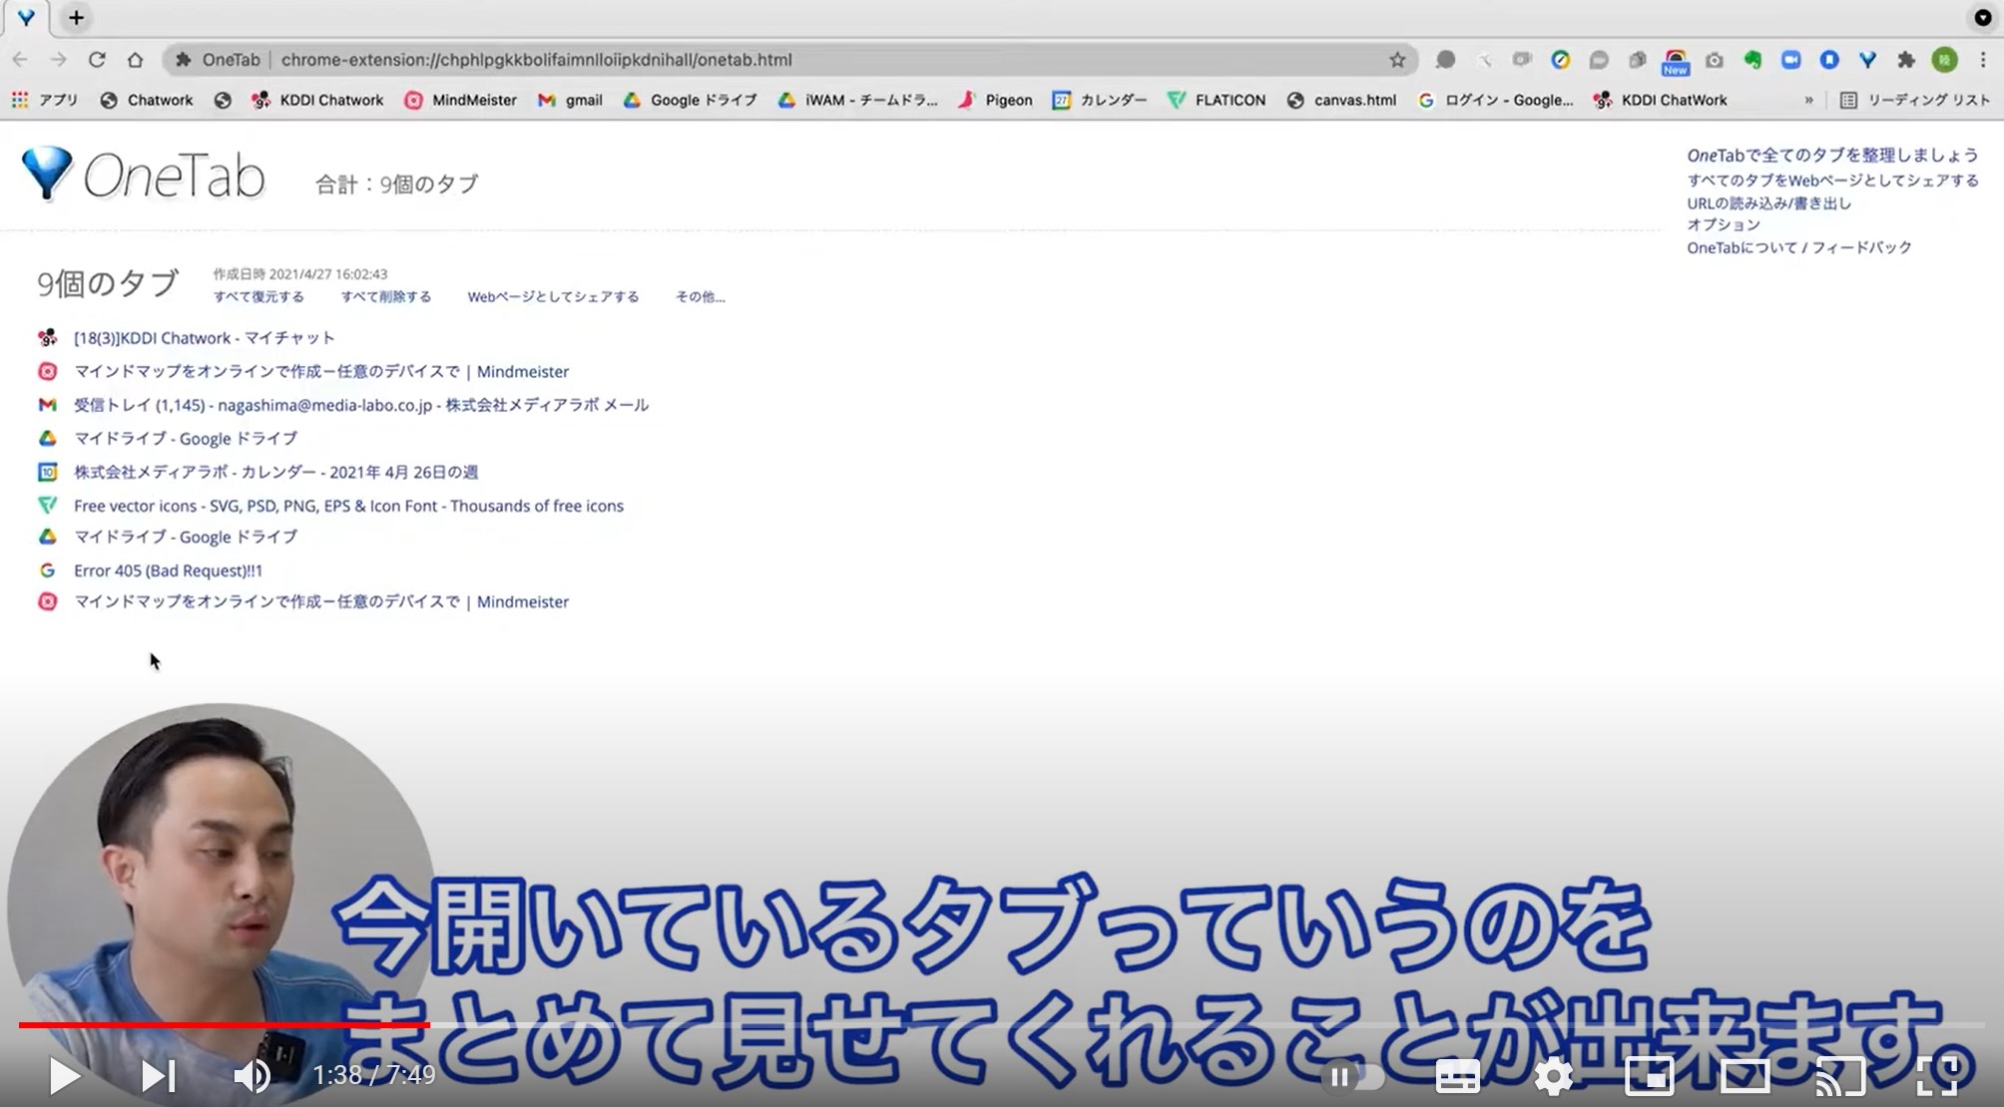The height and width of the screenshot is (1107, 2004).
Task: Click the screenshot camera extension icon
Action: click(x=1714, y=60)
